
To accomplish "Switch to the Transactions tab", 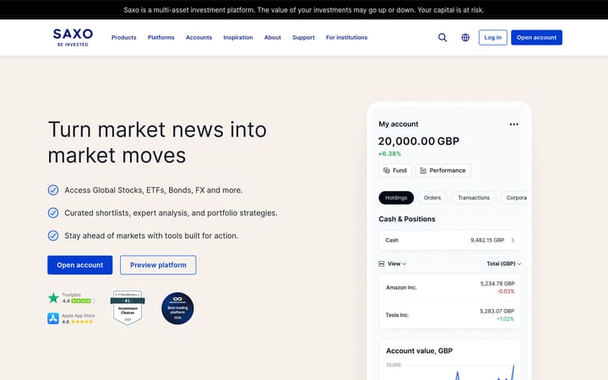I will tap(474, 198).
